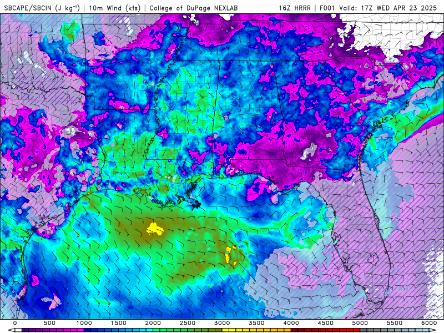Click the "16Z HRRR" model run label

pyautogui.click(x=295, y=8)
